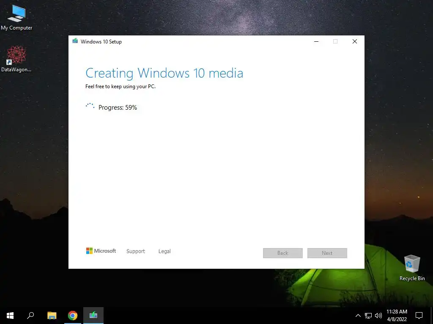Select the Recycle Bin icon
433x324 pixels.
pyautogui.click(x=412, y=268)
